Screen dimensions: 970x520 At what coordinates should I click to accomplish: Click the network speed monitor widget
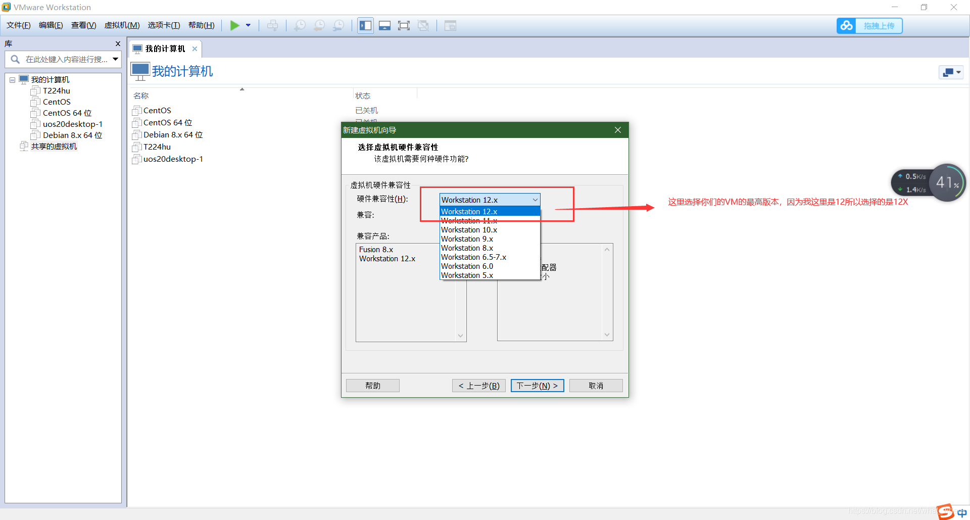(929, 183)
